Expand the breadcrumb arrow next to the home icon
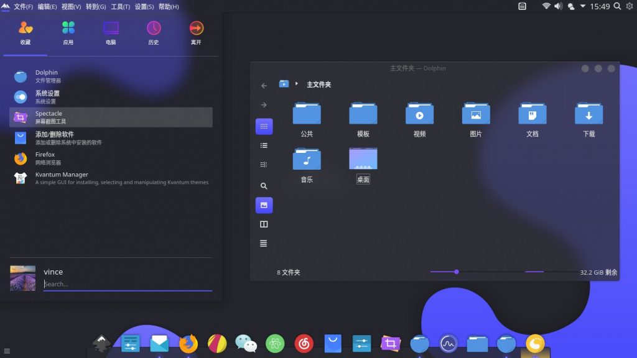The image size is (637, 358). coord(297,84)
